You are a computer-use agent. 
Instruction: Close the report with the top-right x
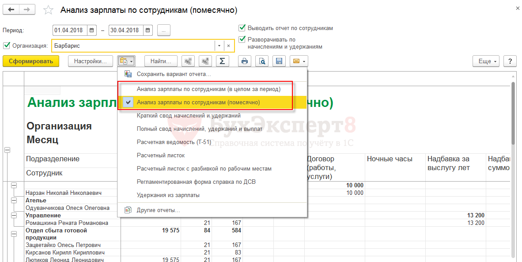[x=517, y=8]
